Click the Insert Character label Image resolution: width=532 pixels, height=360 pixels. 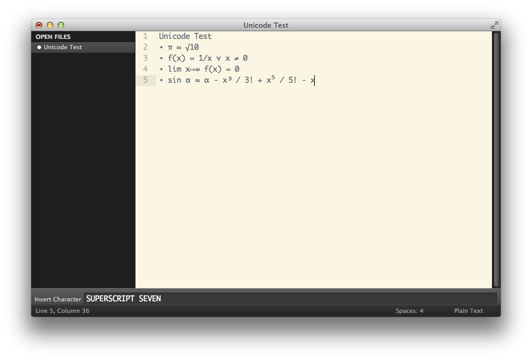[58, 299]
